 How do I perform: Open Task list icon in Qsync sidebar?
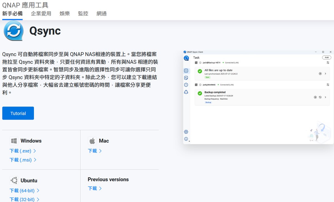tap(186, 71)
